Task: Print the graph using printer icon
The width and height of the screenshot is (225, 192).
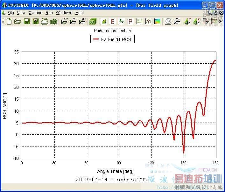Action: (x=45, y=22)
